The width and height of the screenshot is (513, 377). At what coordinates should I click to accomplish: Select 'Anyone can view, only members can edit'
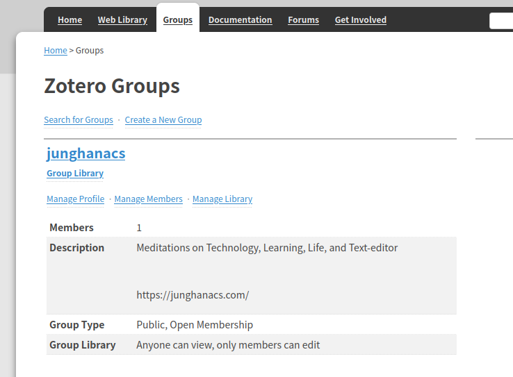point(228,345)
